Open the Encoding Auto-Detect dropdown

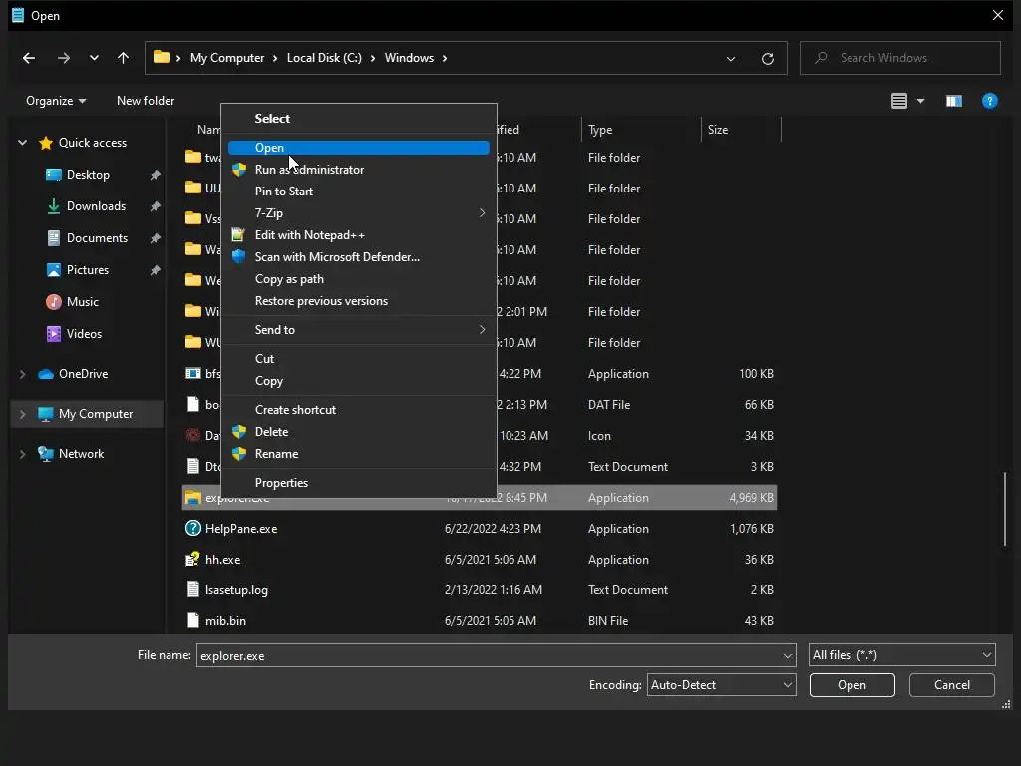(722, 685)
